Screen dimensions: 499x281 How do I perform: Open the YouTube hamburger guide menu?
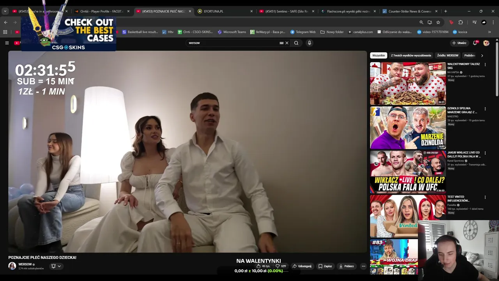click(7, 43)
